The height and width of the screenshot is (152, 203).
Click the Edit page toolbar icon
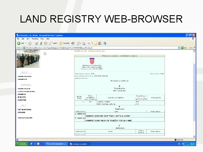(x=89, y=43)
